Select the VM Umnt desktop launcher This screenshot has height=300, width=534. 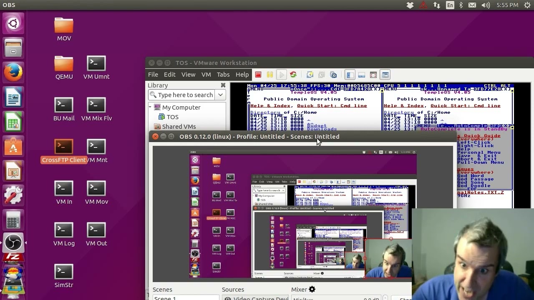point(96,67)
